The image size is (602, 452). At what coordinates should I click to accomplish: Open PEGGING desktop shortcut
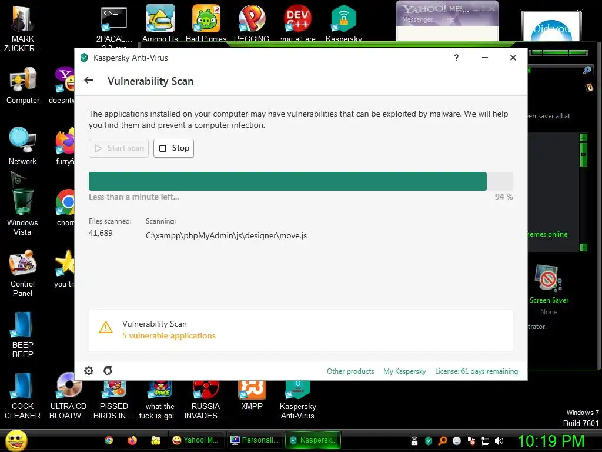(252, 23)
